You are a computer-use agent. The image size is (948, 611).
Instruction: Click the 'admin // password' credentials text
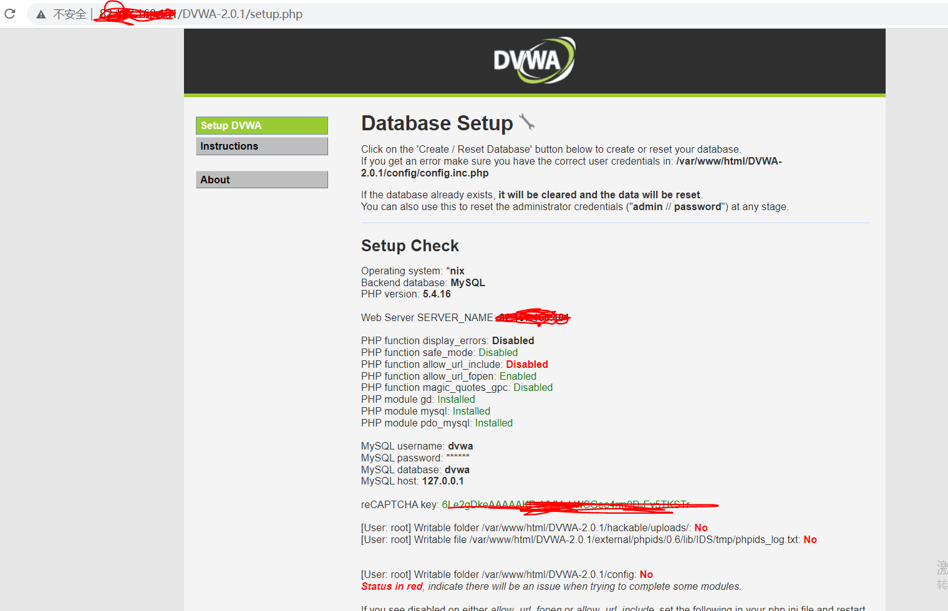pyautogui.click(x=677, y=207)
